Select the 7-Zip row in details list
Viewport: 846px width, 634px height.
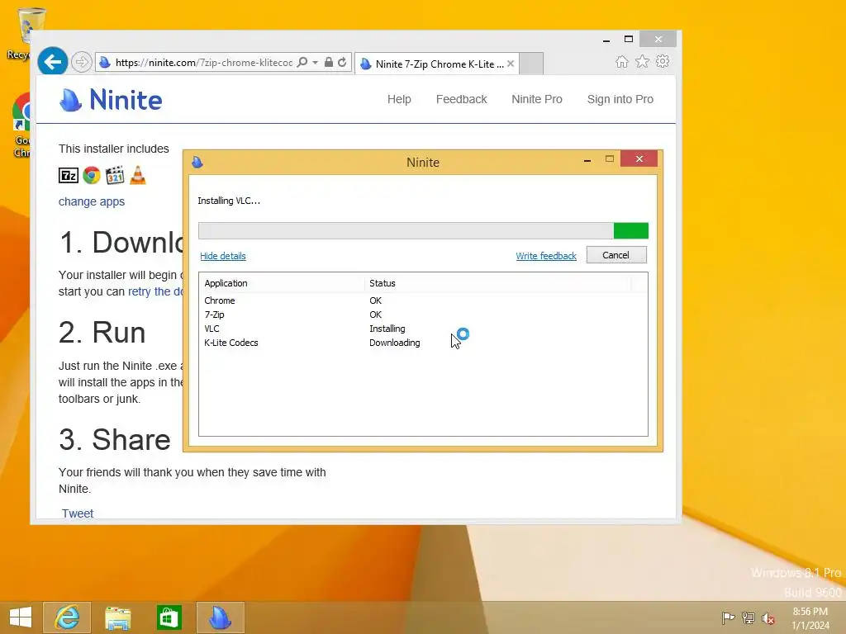tap(423, 315)
